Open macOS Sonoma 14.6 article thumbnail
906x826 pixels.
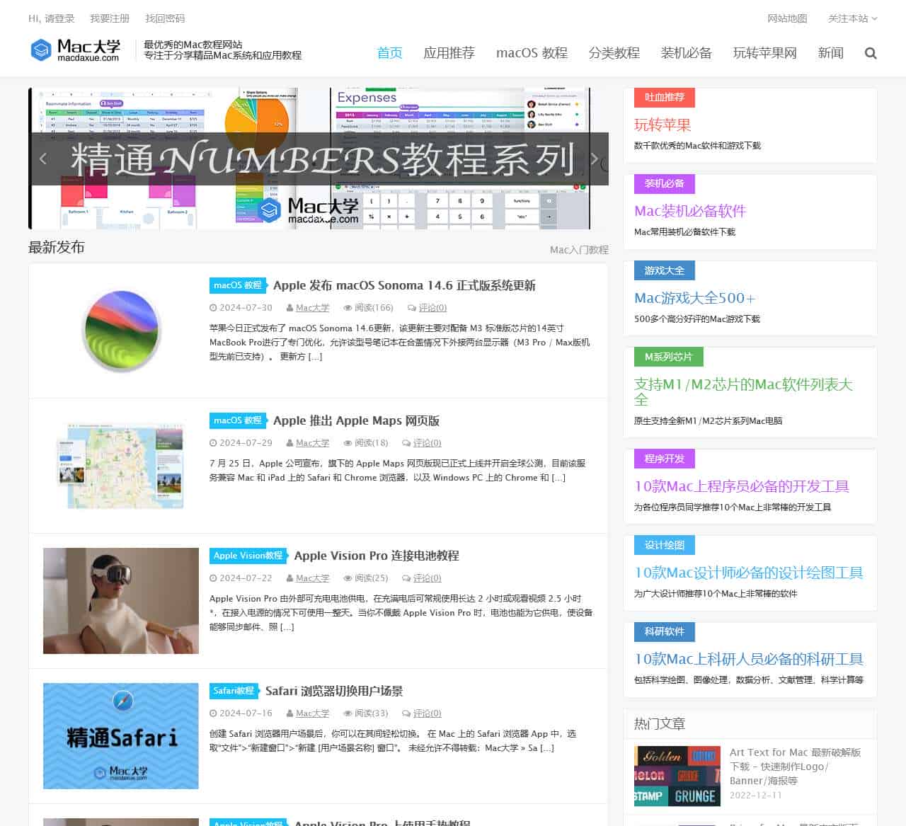(x=121, y=331)
